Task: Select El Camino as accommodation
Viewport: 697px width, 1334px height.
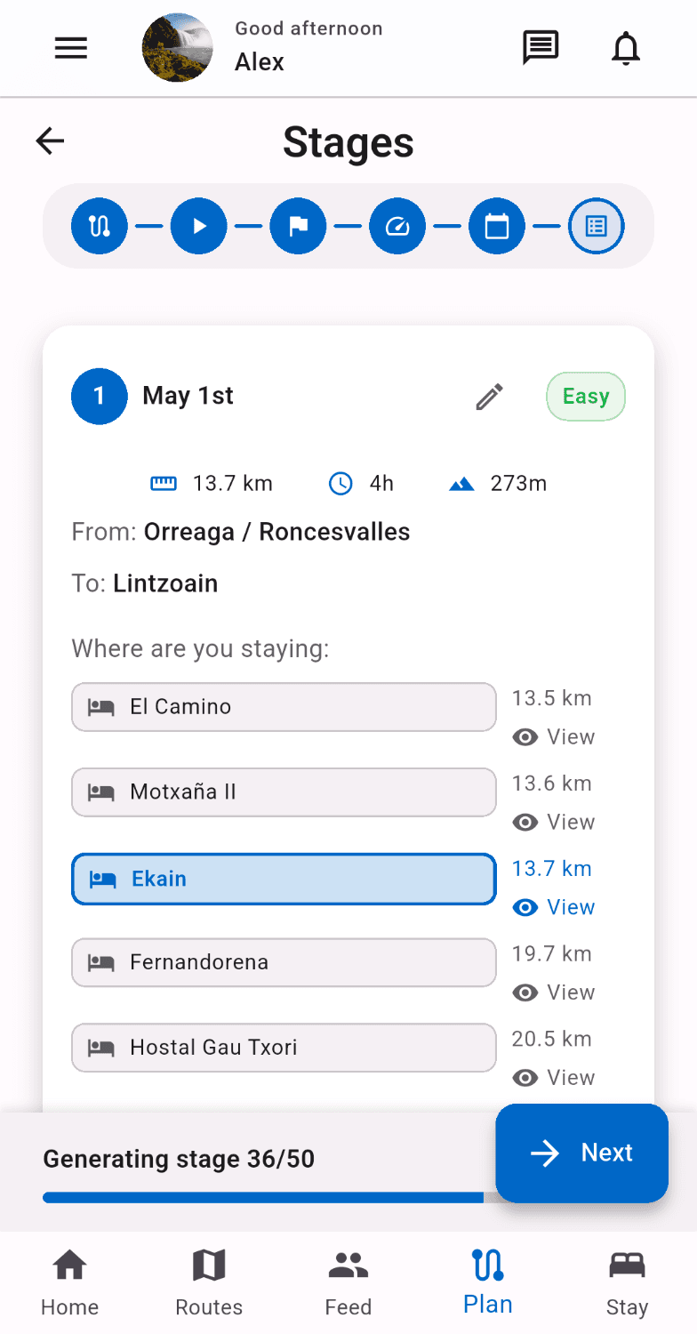Action: (x=284, y=707)
